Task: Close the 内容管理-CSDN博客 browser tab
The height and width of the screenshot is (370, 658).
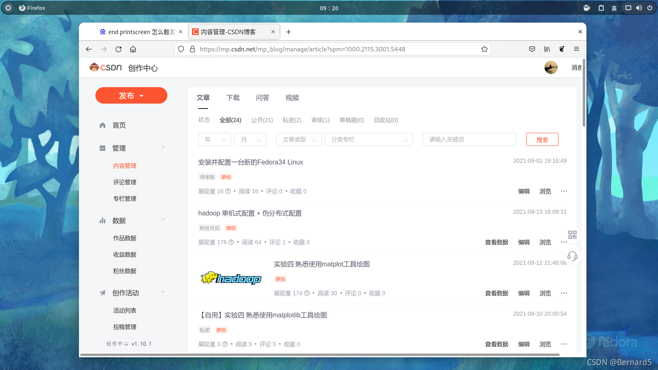Action: pos(273,32)
